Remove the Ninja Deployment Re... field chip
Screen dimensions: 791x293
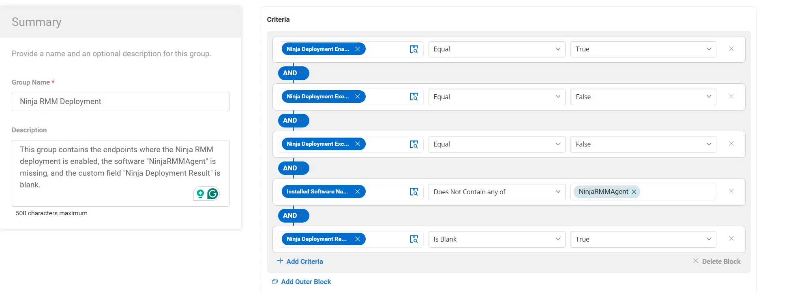pos(358,239)
